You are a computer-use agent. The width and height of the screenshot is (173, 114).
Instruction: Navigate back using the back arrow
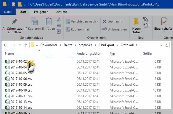click(x=6, y=45)
